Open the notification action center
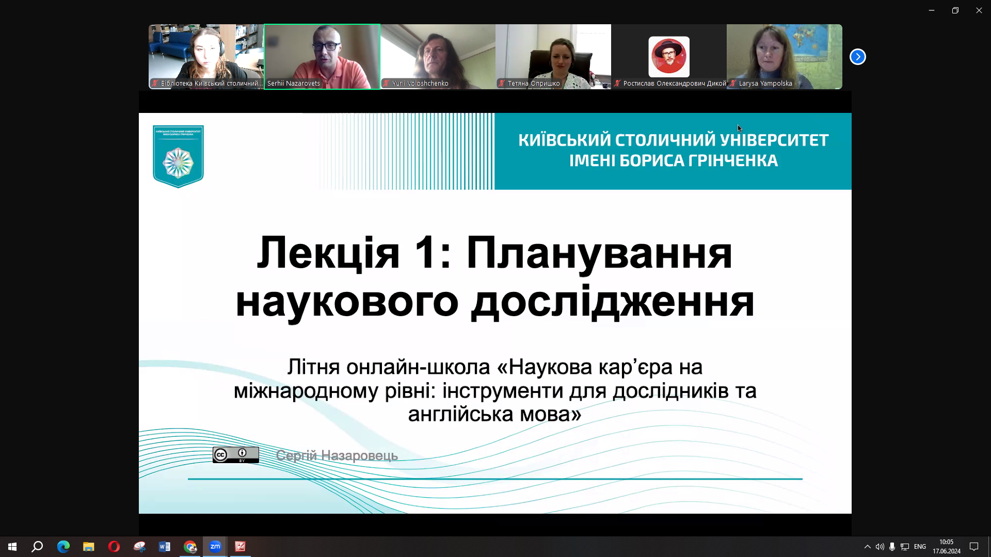 (x=974, y=546)
